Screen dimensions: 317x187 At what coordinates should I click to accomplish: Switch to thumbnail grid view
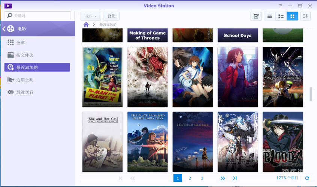(x=292, y=16)
